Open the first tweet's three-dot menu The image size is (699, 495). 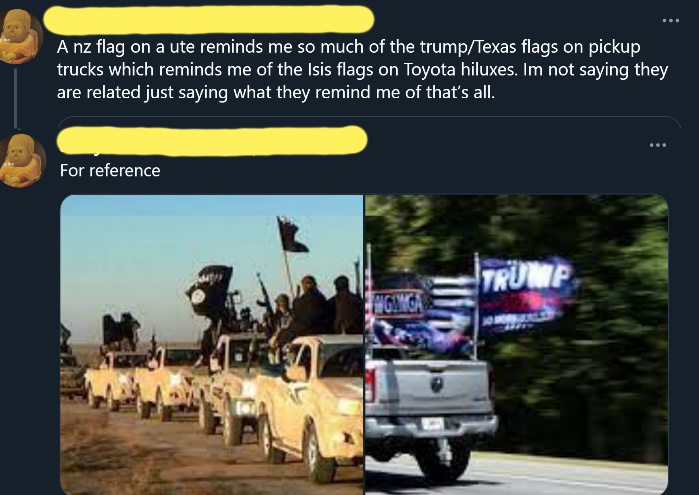pos(671,21)
